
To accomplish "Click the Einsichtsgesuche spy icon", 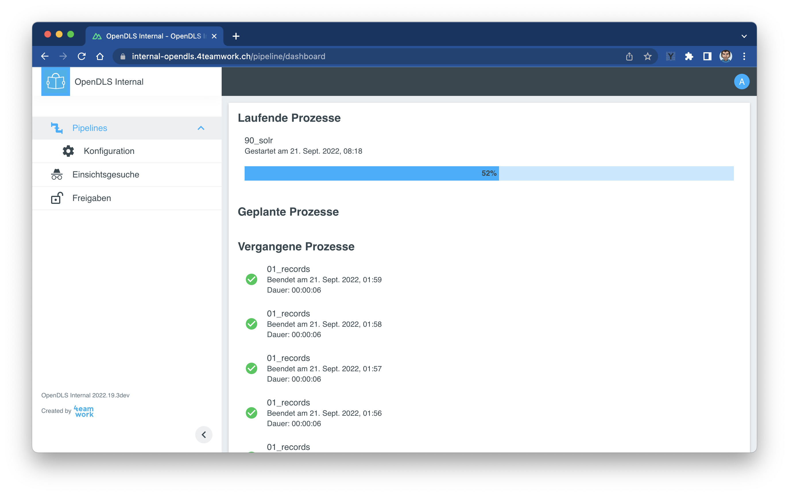I will coord(57,175).
